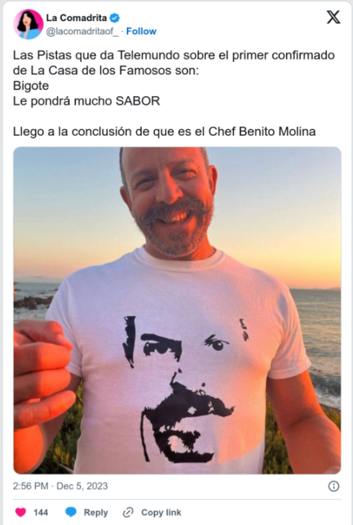
Task: Open the X logo link
Action: (334, 17)
